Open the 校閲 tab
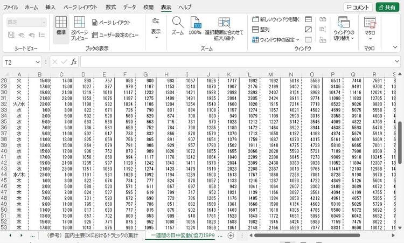This screenshot has height=243, width=404. [x=149, y=7]
